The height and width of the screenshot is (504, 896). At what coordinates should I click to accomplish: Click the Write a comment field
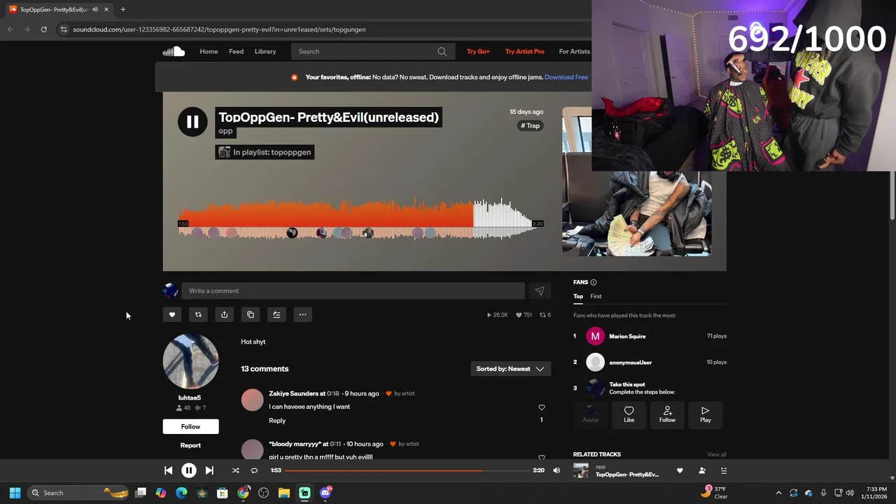click(353, 290)
